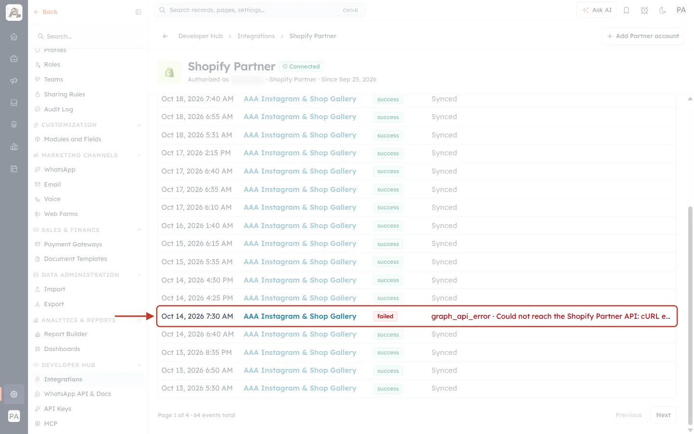
Task: Toggle dark mode moon icon
Action: pyautogui.click(x=663, y=10)
